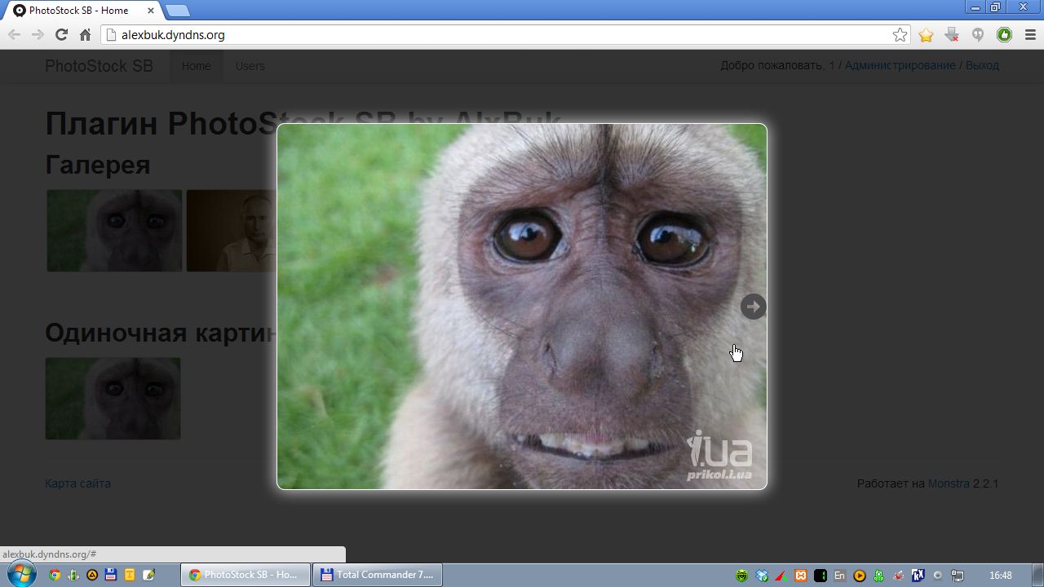Open the Администрирование link

(x=900, y=65)
